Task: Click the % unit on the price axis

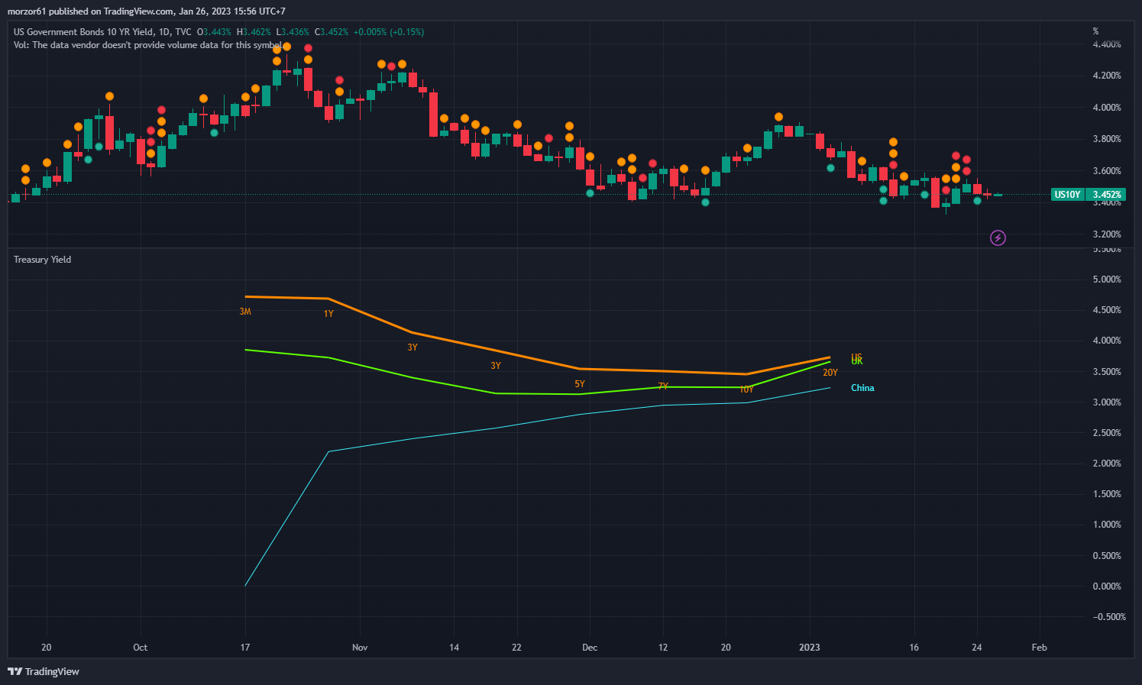Action: tap(1095, 31)
